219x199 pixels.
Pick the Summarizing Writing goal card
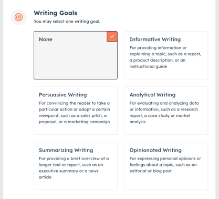click(76, 166)
